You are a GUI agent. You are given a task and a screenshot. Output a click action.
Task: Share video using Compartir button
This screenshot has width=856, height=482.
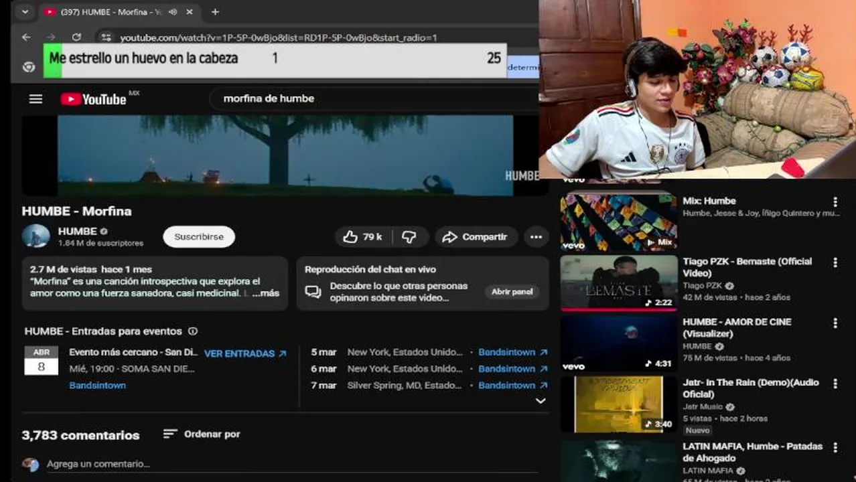coord(476,237)
